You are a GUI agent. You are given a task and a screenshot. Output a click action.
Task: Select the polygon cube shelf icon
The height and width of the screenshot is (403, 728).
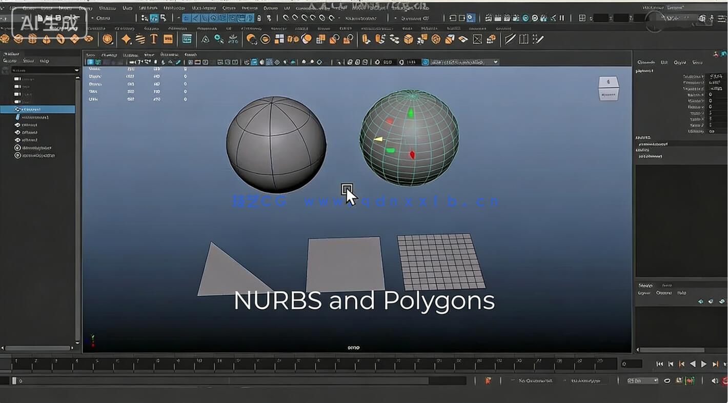point(19,39)
